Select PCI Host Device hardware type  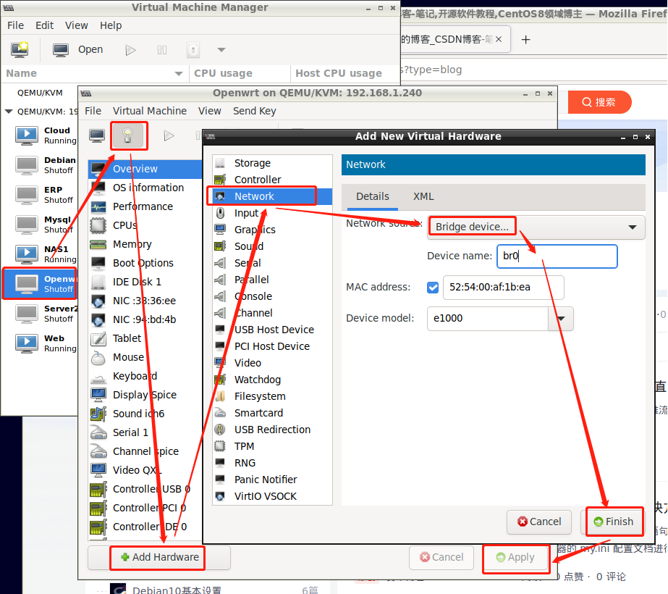coord(272,346)
